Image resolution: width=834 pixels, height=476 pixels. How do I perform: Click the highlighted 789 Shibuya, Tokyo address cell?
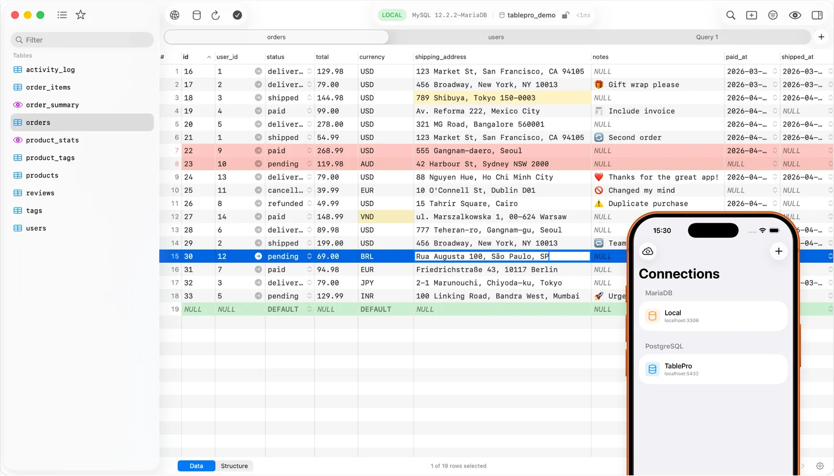tap(502, 98)
